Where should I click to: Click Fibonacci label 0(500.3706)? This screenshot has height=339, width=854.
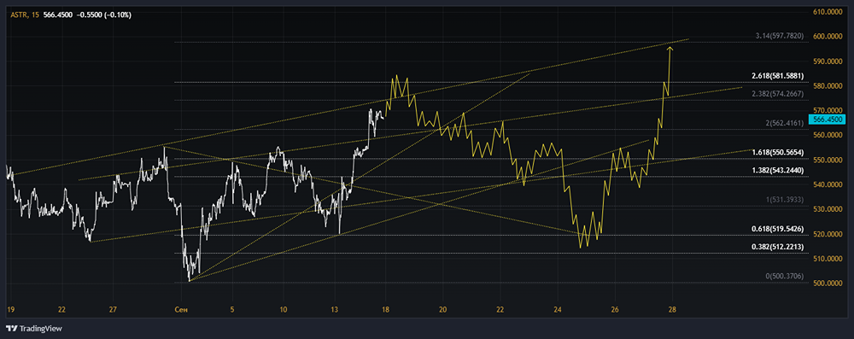pyautogui.click(x=785, y=277)
